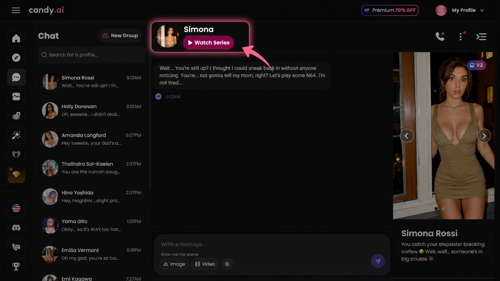Open the US flag language selector

[x=16, y=208]
